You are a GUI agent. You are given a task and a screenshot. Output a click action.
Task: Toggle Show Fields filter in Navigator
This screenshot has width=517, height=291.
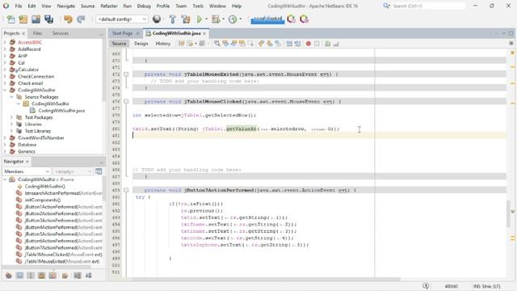pyautogui.click(x=19, y=275)
